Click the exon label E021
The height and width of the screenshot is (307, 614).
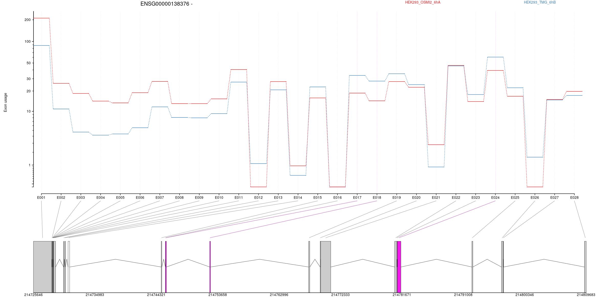[436, 198]
